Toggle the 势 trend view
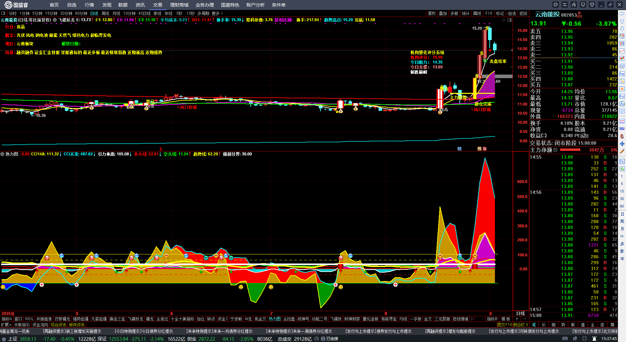 pos(563,325)
